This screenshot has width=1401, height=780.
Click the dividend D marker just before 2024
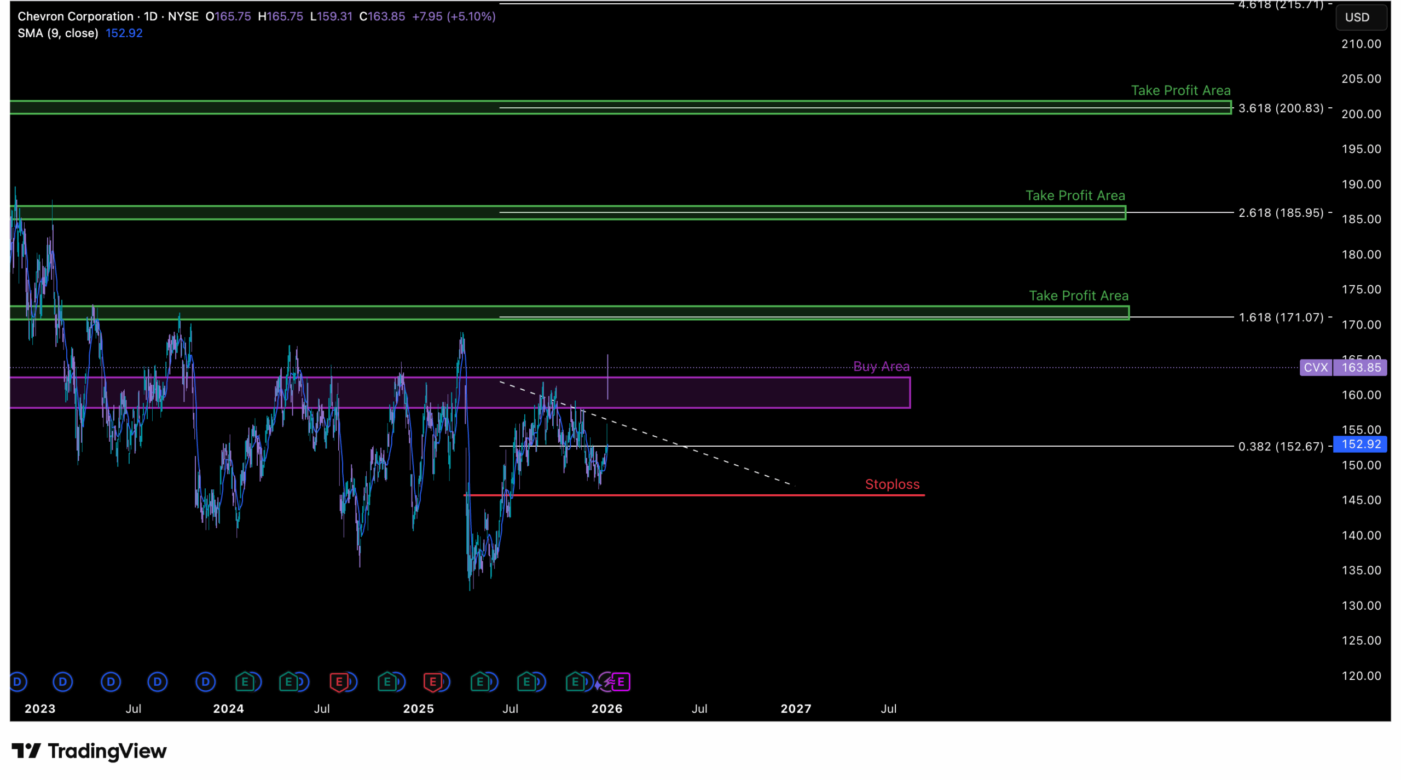tap(206, 682)
